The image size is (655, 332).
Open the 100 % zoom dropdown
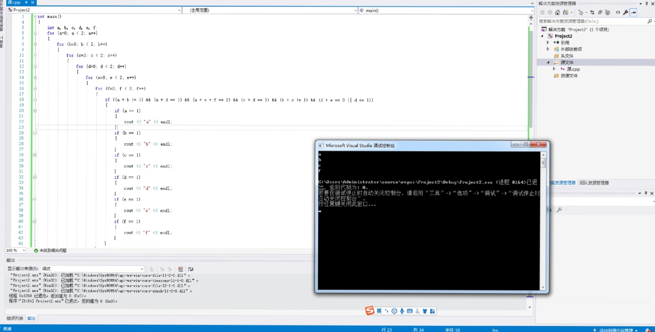24,251
